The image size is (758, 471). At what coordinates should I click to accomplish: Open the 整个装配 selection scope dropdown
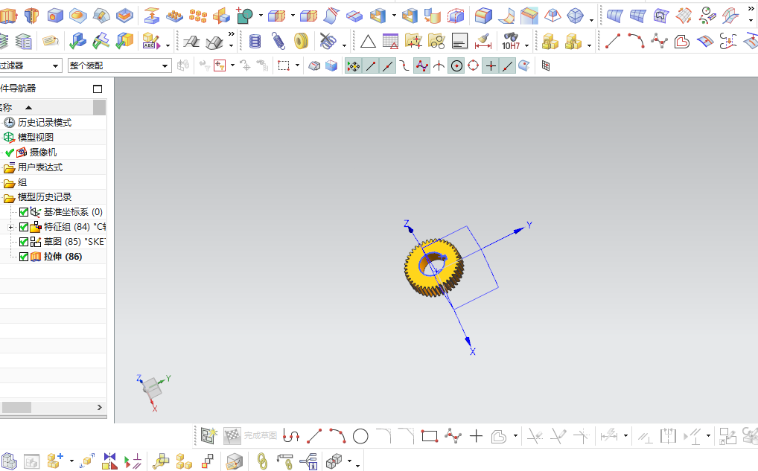pos(165,65)
